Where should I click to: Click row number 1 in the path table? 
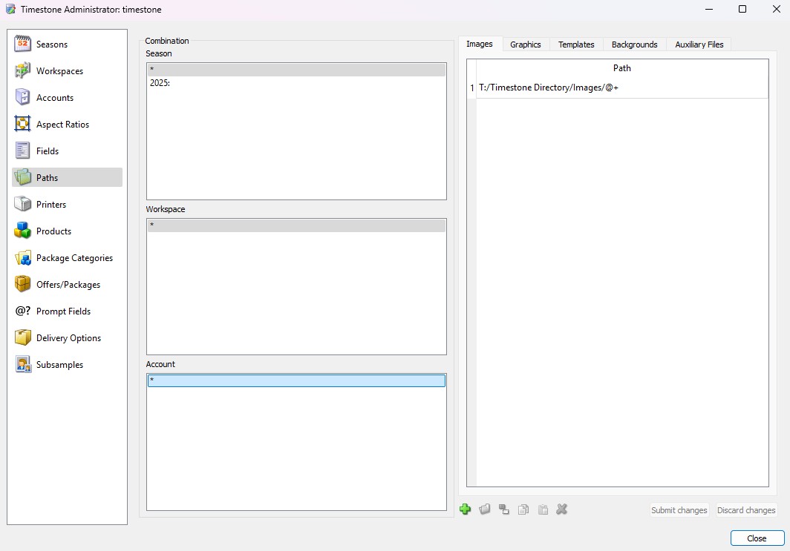point(472,88)
